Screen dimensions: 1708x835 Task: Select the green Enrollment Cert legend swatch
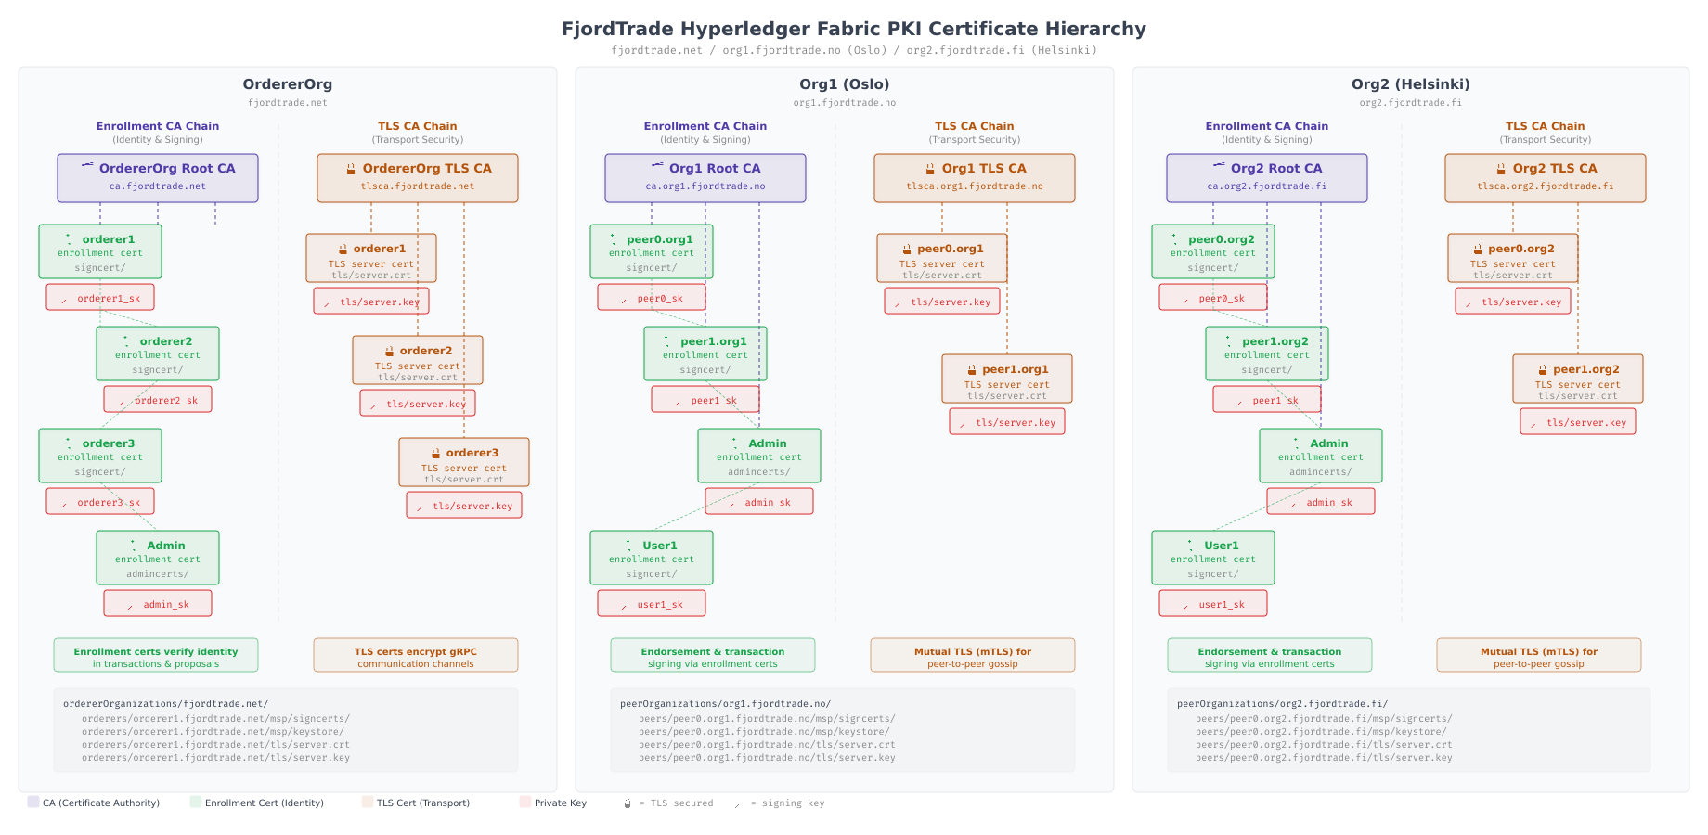[x=196, y=803]
